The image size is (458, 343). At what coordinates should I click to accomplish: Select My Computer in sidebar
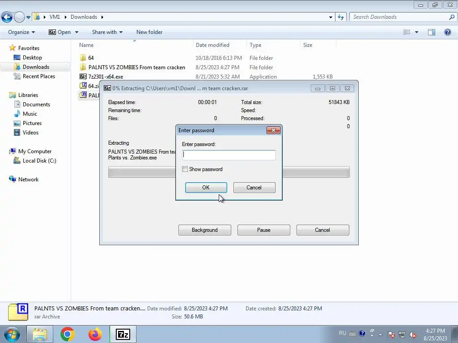click(30, 151)
